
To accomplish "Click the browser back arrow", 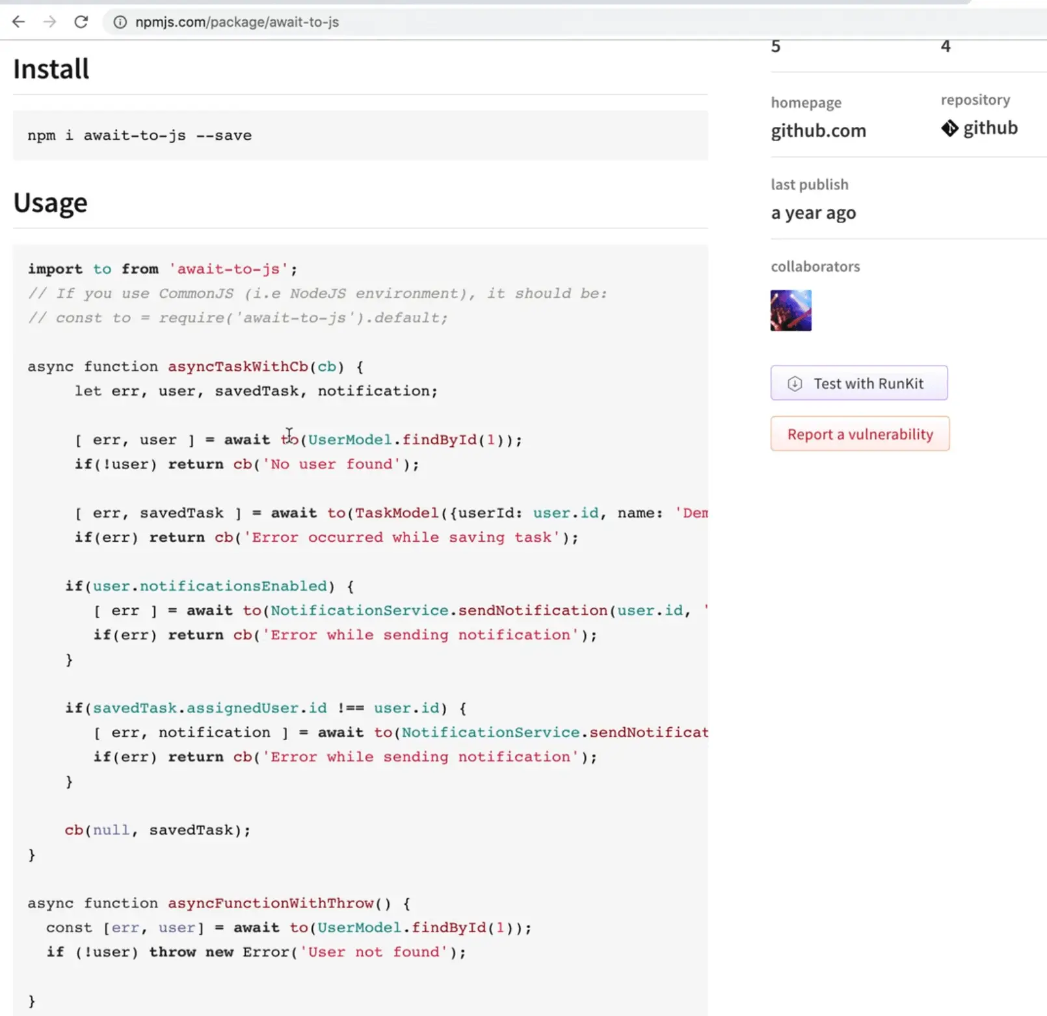I will click(x=19, y=21).
